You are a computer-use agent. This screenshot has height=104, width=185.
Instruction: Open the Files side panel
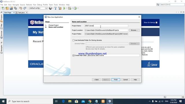click(1, 27)
